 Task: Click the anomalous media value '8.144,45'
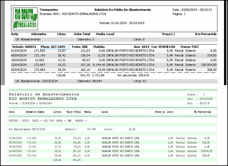[99, 65]
